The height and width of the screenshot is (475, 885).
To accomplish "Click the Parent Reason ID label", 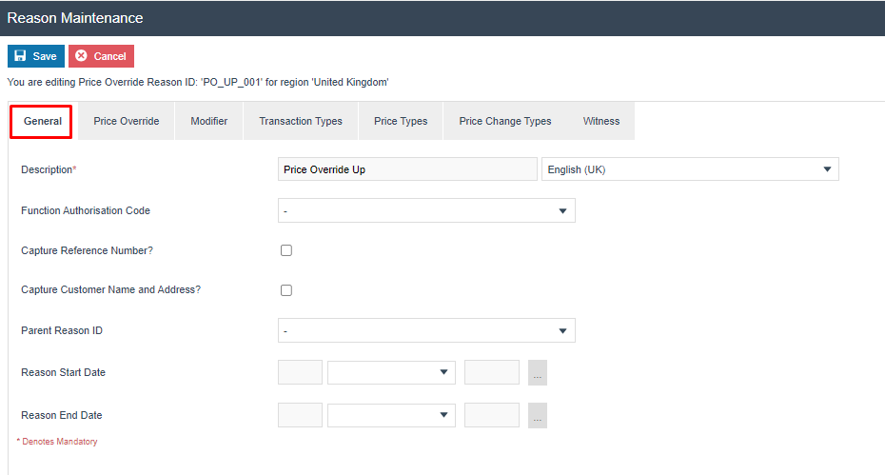I will [62, 330].
